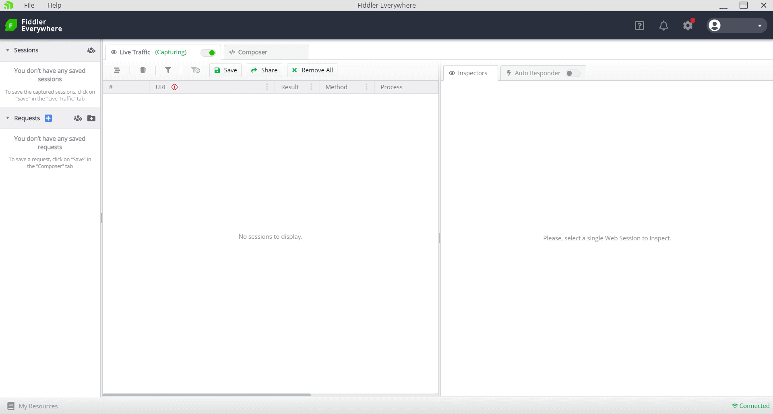Viewport: 773px width, 414px height.
Task: Clear filters with the crossed funnel icon
Action: (195, 70)
